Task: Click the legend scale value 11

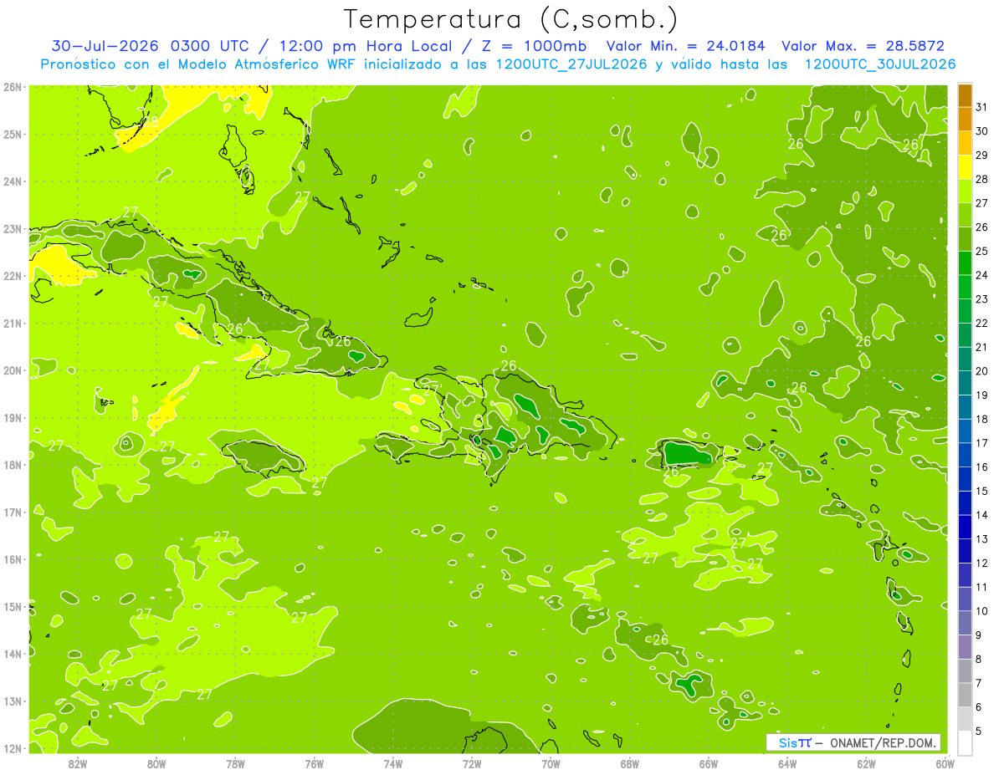Action: click(981, 587)
